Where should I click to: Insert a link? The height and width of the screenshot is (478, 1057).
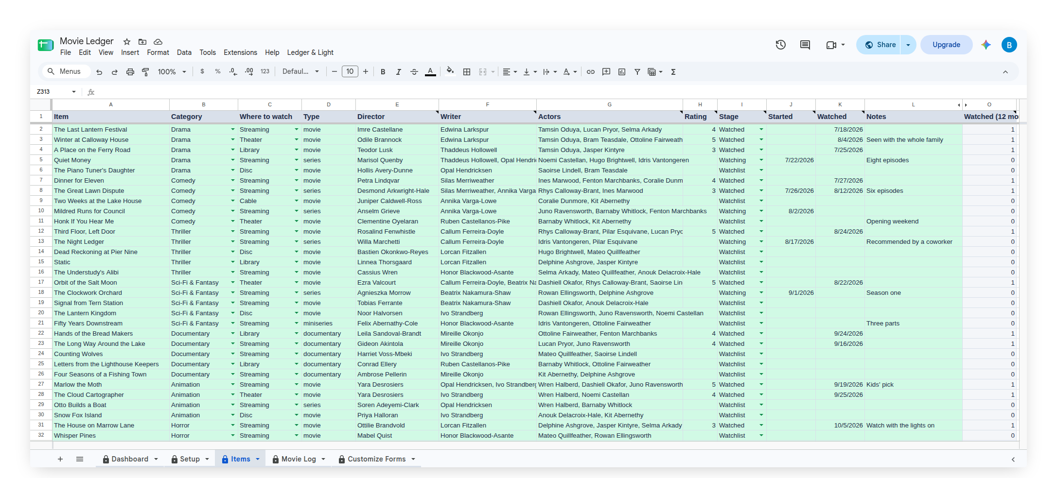point(591,72)
